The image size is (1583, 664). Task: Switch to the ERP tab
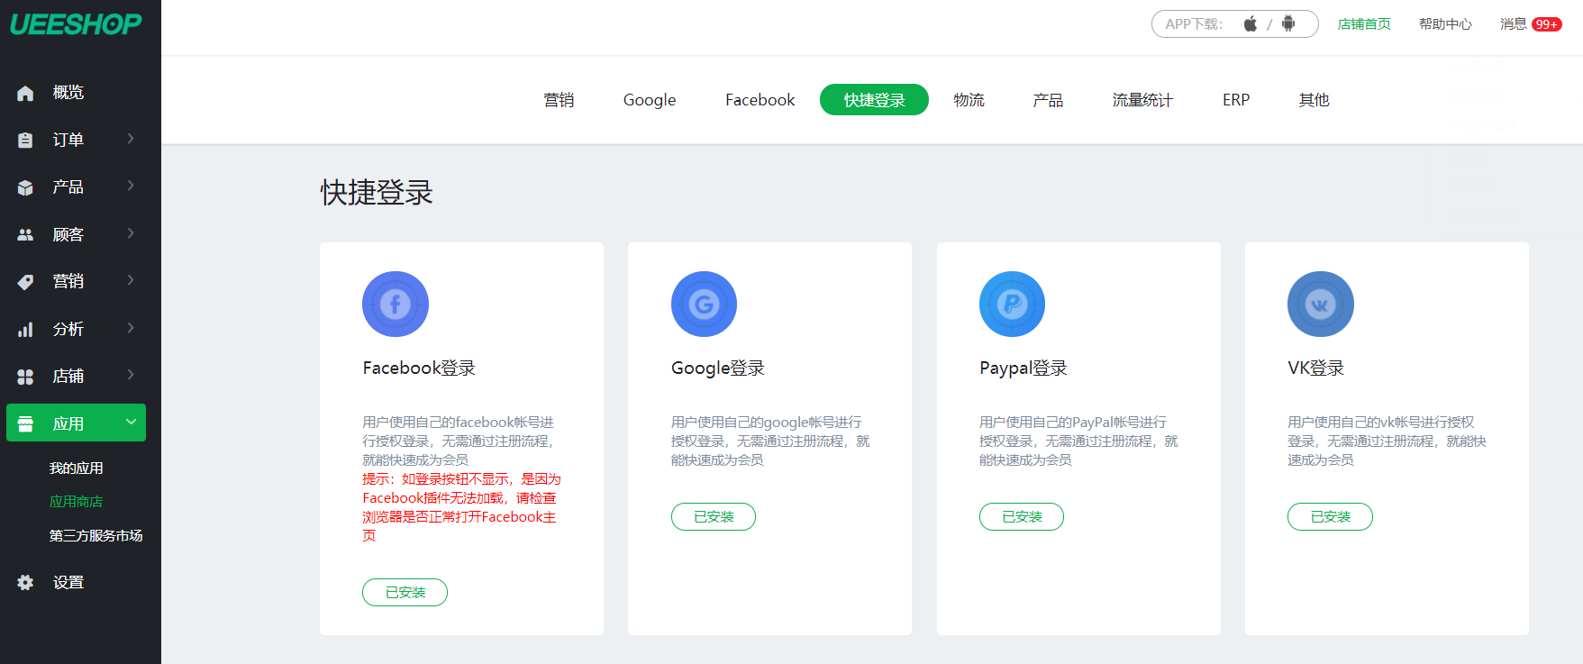click(x=1236, y=100)
